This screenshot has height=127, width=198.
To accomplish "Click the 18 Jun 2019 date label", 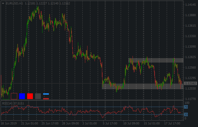I will [9, 123].
